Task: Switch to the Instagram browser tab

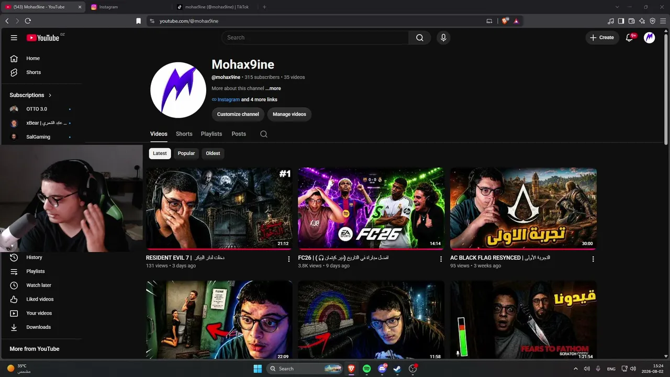Action: 128,7
